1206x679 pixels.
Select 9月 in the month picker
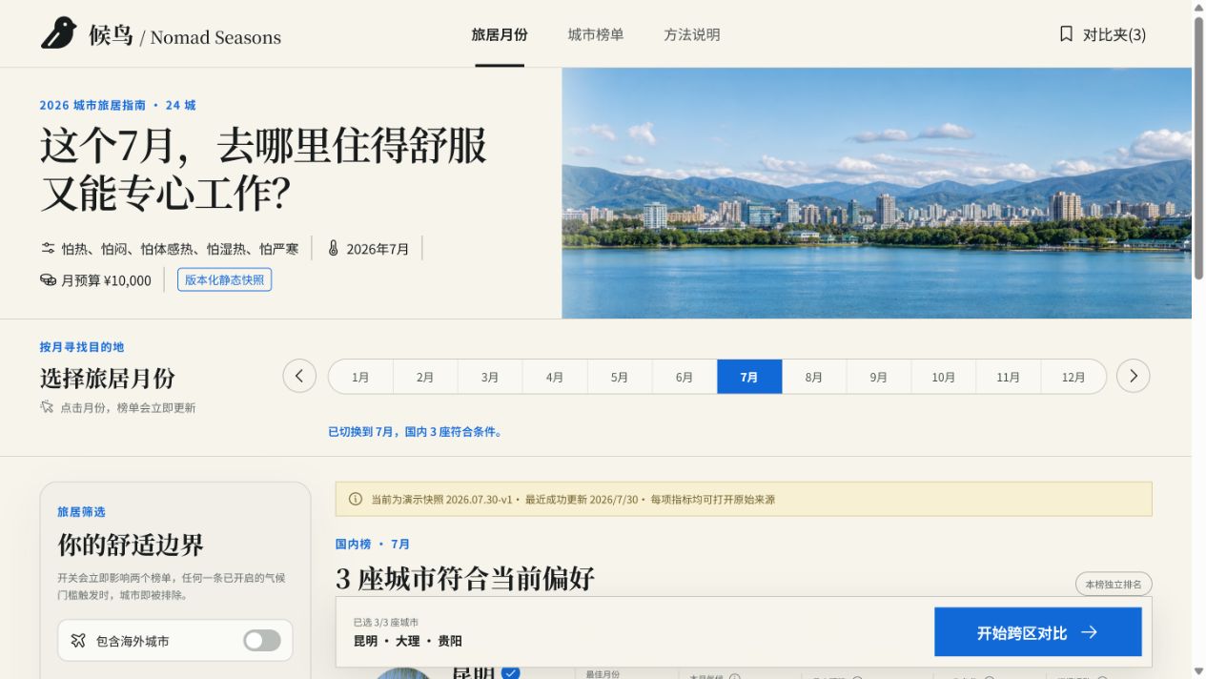point(879,377)
